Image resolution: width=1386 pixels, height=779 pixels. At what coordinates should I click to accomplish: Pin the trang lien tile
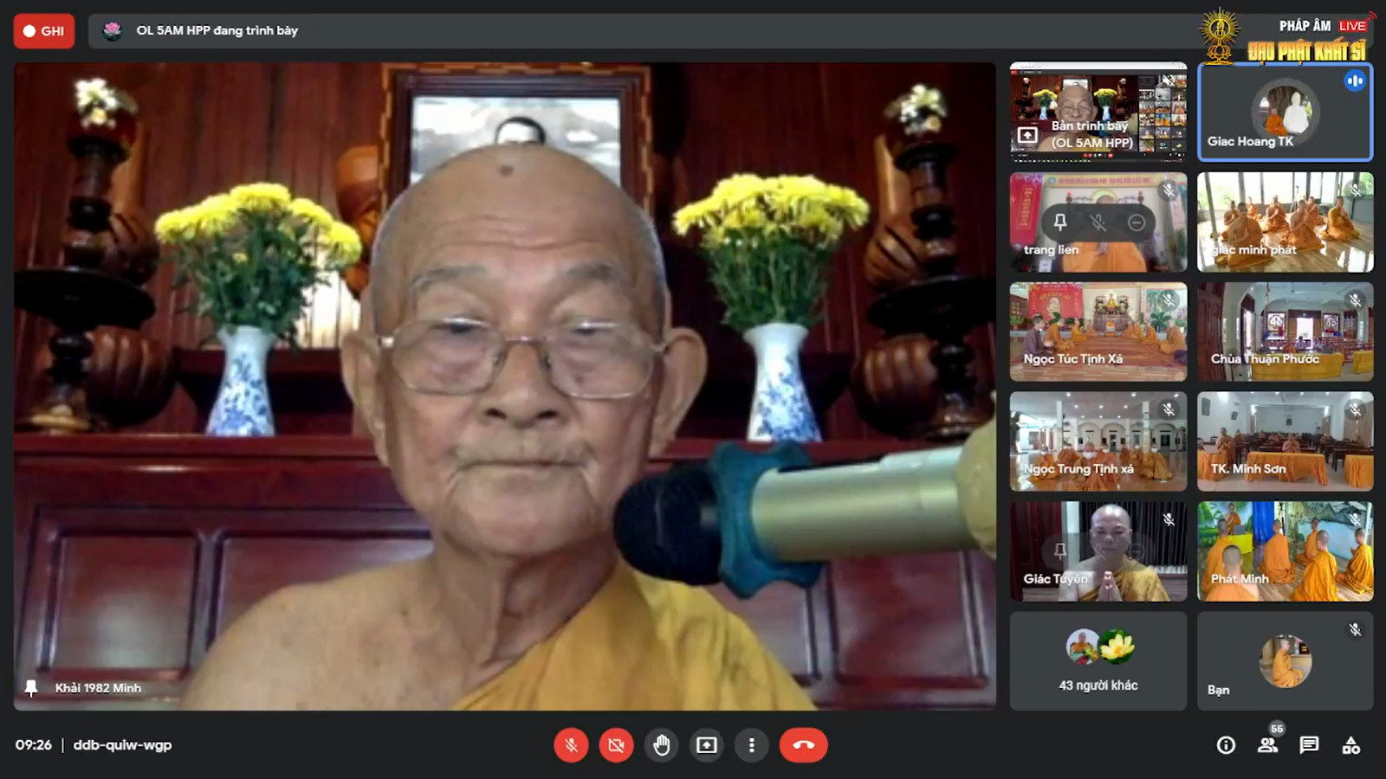(1059, 222)
